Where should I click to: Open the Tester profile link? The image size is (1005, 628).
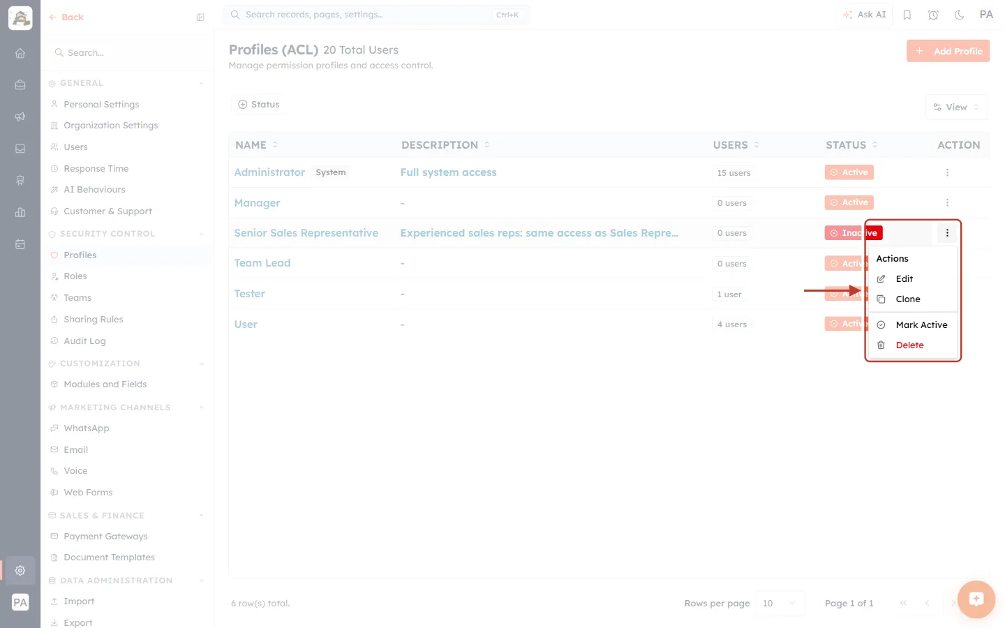coord(250,294)
